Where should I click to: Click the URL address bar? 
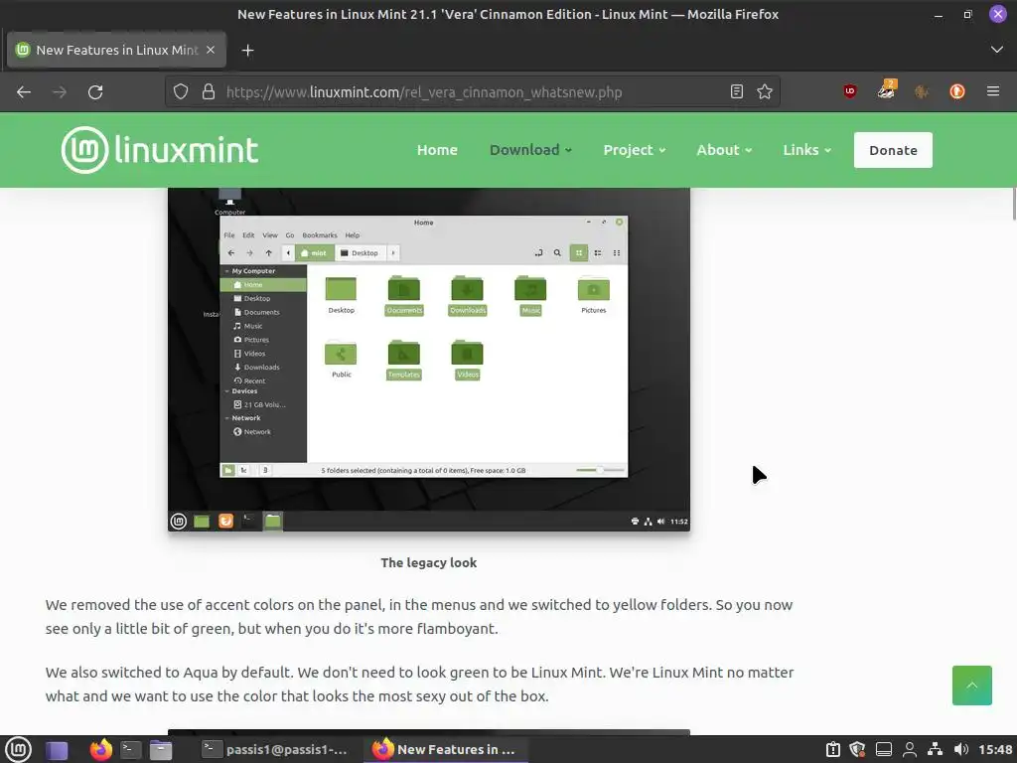pos(474,92)
